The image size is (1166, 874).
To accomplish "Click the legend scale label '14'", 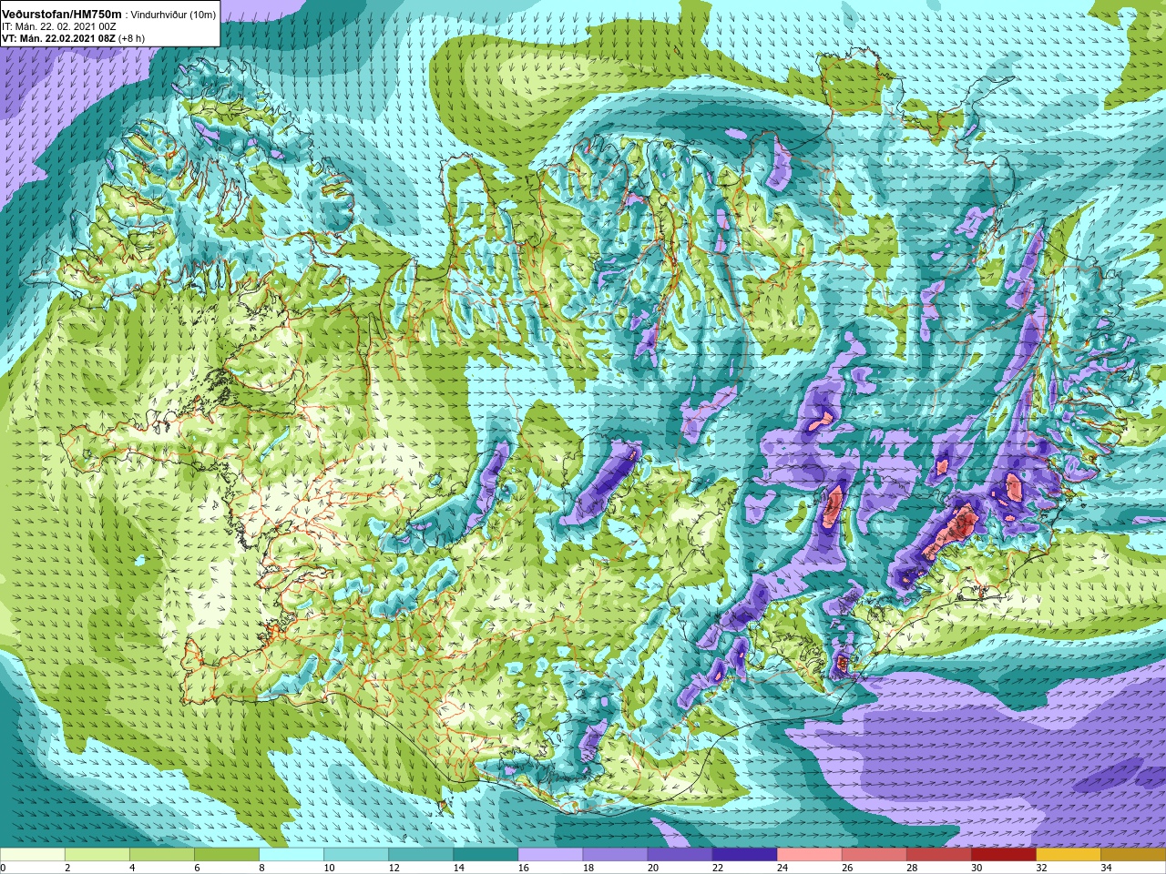I will click(458, 868).
